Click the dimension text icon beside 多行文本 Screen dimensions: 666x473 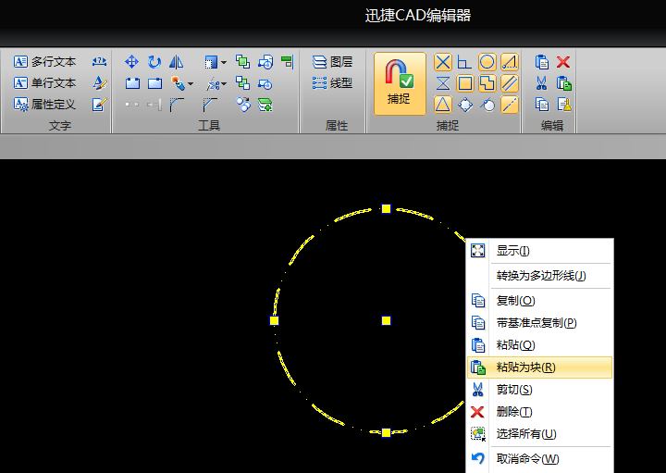pos(99,62)
